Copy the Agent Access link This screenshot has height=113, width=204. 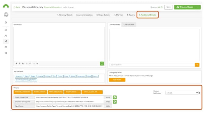click(x=108, y=106)
